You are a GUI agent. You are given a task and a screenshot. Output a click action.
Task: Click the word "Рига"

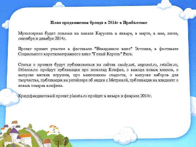click(128, 54)
